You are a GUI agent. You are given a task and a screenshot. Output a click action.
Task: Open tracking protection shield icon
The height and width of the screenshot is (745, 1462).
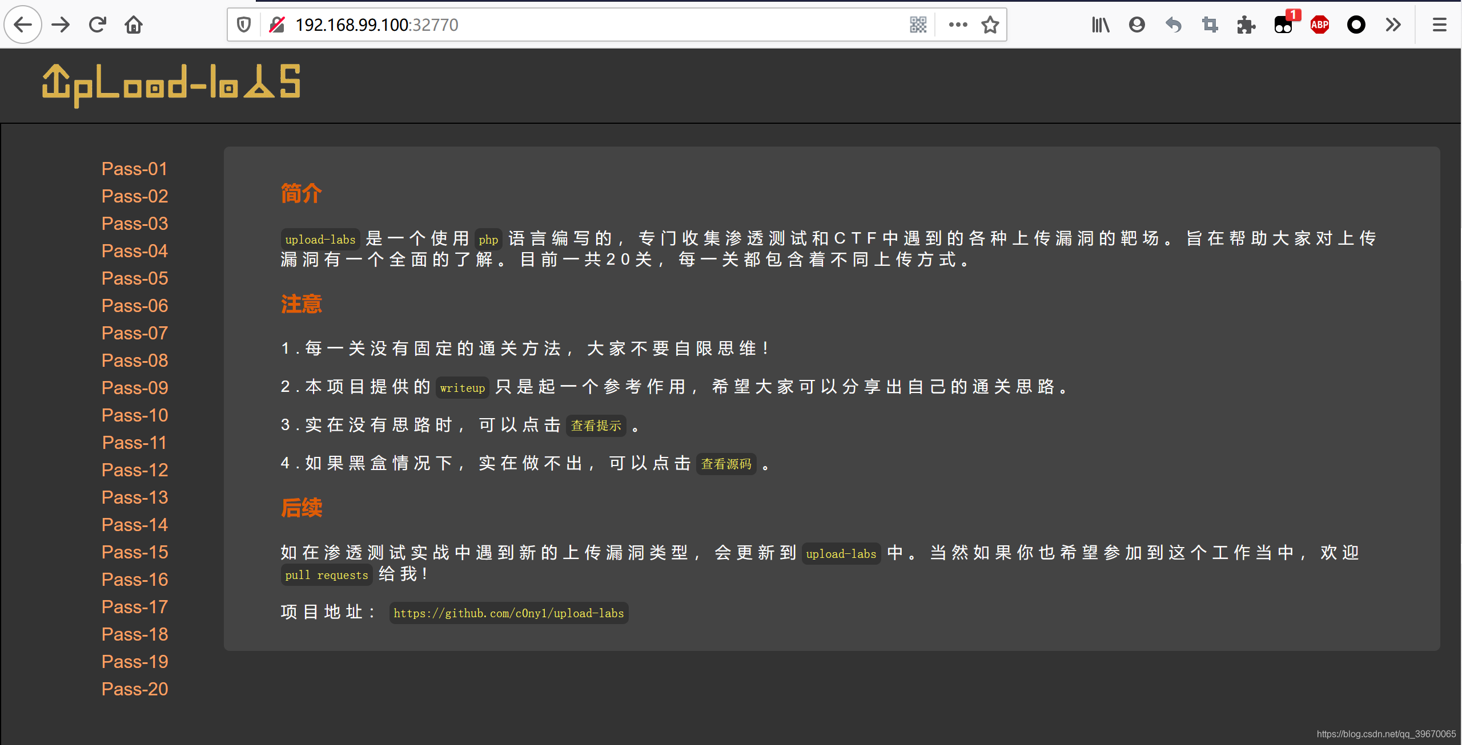pos(244,25)
